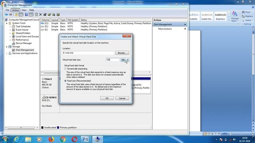
Task: Select Device Manager in tree
Action: [x=24, y=43]
